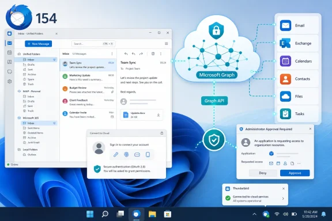Screen dimensions: 332x221
Task: Open the taskbar Search icon
Action: [105, 214]
